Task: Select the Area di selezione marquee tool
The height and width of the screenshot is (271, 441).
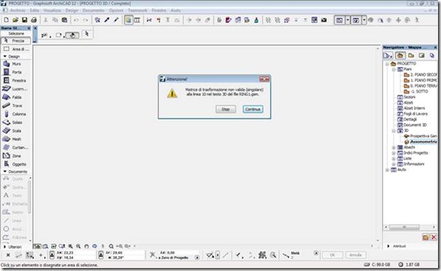Action: [16, 49]
